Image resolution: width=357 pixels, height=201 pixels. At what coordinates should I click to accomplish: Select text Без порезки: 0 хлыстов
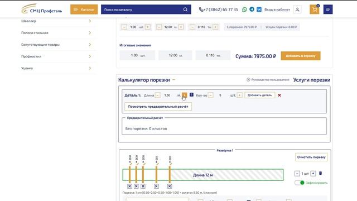point(146,128)
